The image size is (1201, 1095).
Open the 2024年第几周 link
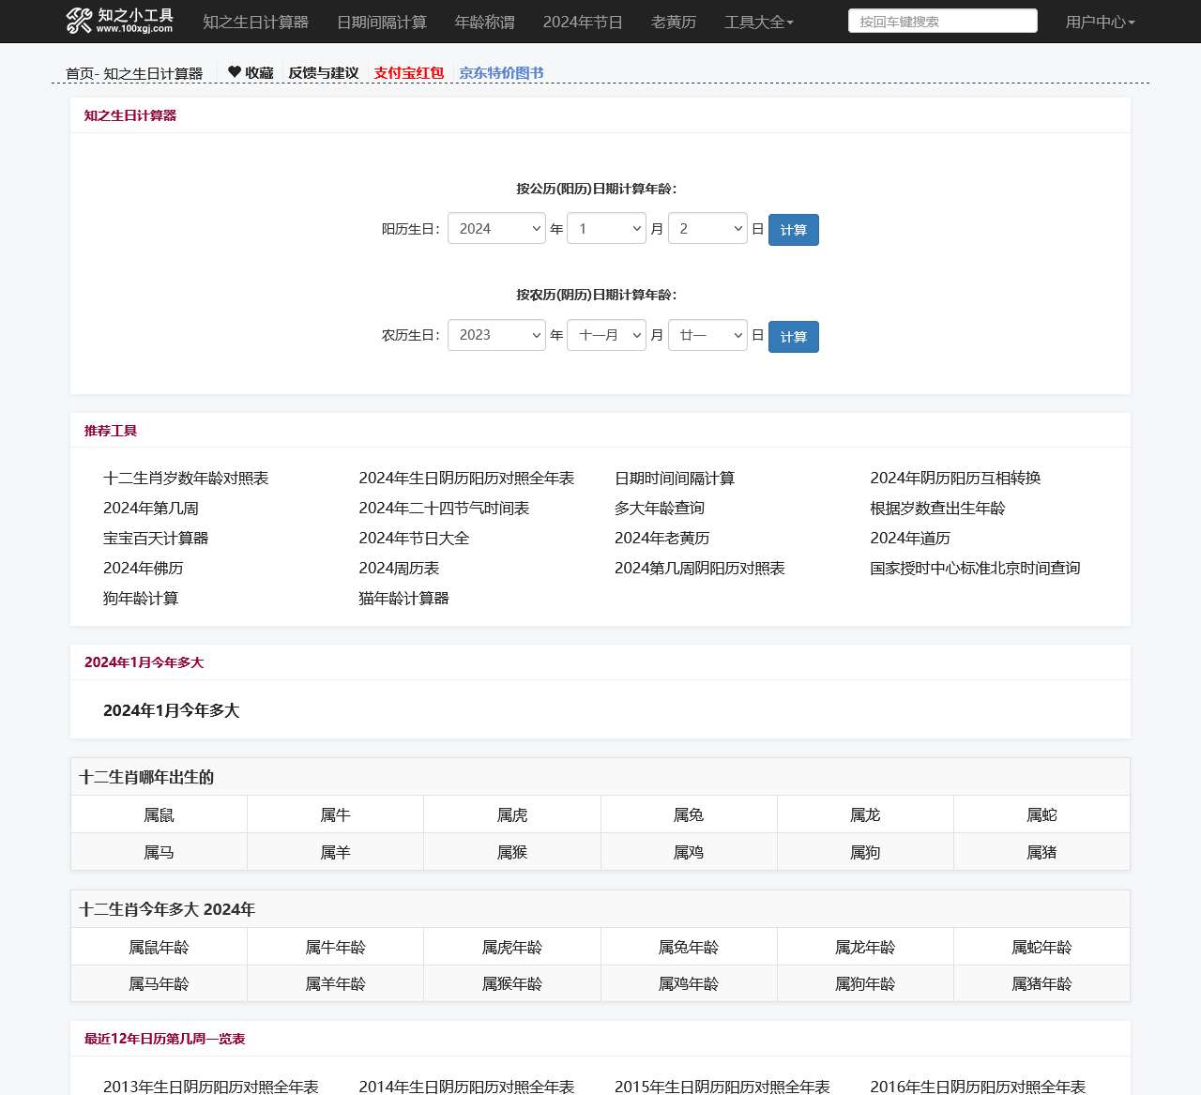tap(151, 508)
